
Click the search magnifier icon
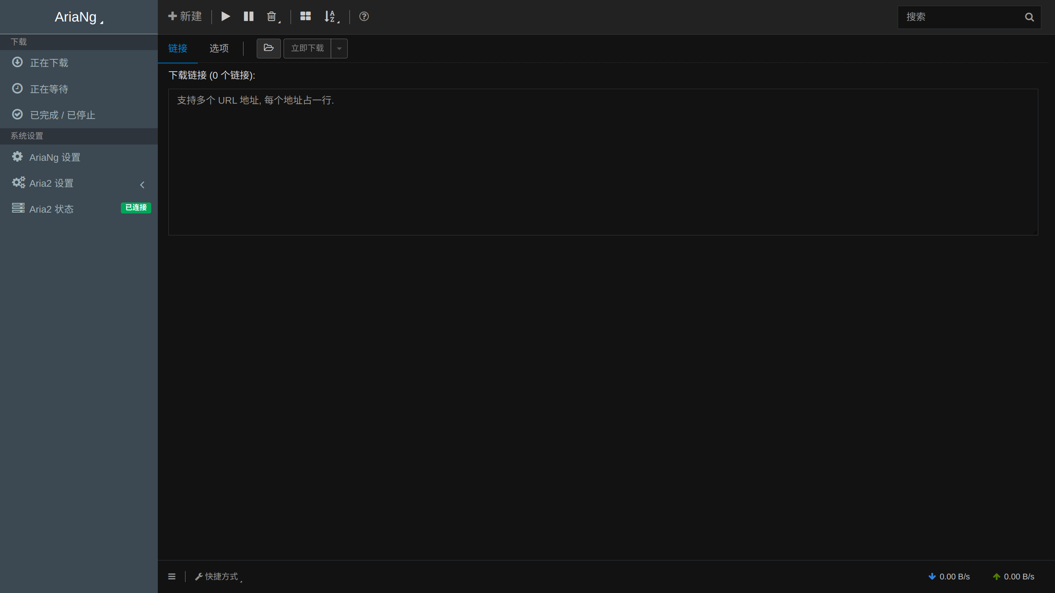click(x=1029, y=17)
